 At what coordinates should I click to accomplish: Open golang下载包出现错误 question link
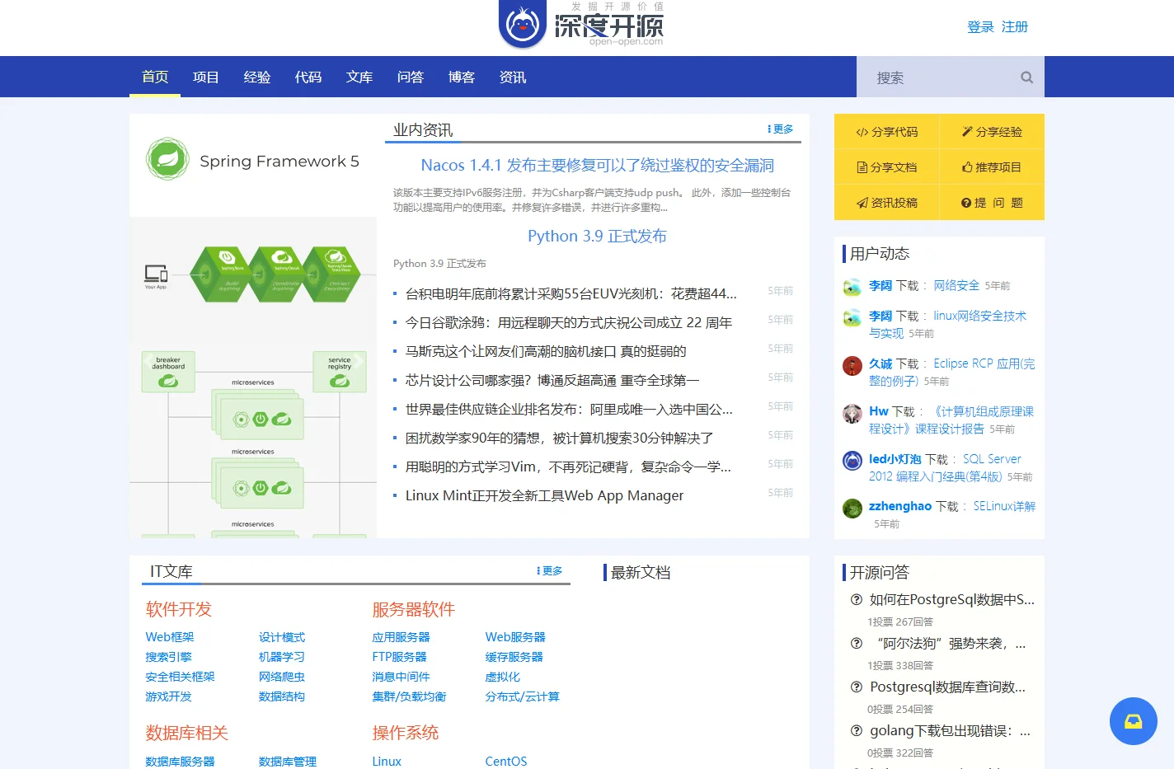[951, 730]
